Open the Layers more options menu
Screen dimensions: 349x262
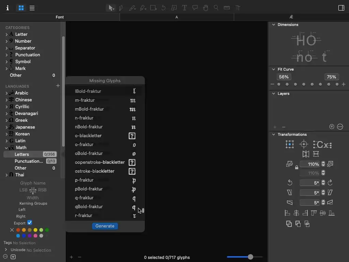340,127
